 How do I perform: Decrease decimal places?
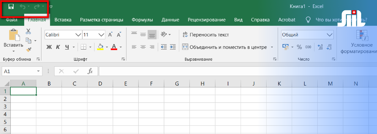[x=329, y=47]
